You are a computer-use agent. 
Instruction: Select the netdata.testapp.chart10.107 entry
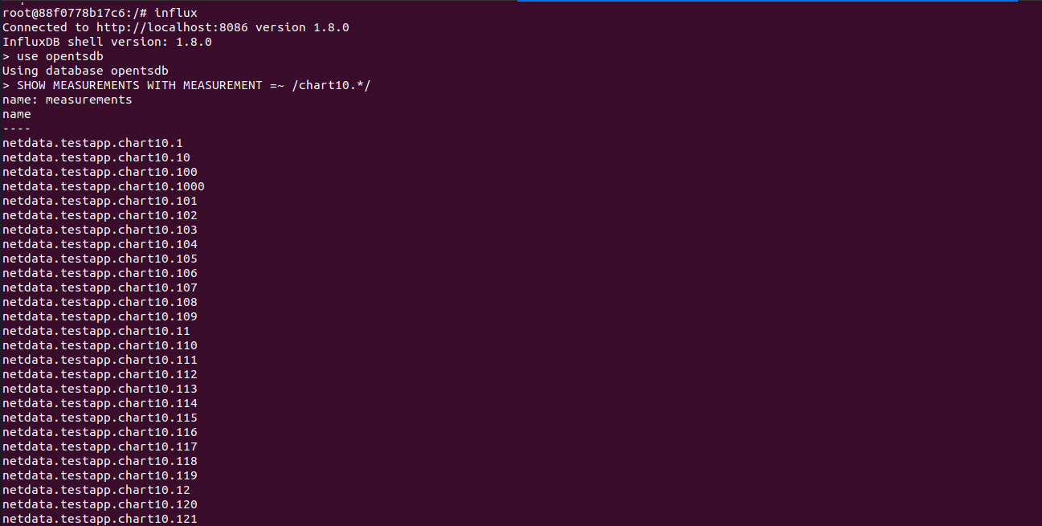pos(100,287)
